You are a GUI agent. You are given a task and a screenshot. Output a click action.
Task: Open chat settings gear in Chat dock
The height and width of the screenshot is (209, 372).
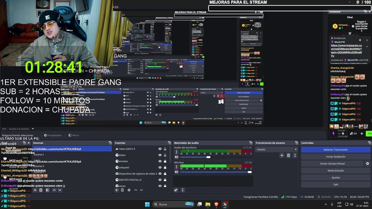click(362, 134)
